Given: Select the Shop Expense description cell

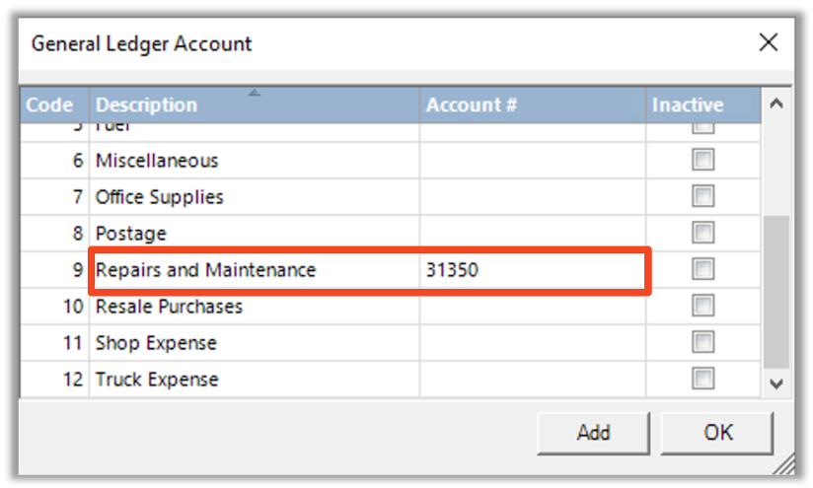Looking at the screenshot, I should click(x=255, y=342).
